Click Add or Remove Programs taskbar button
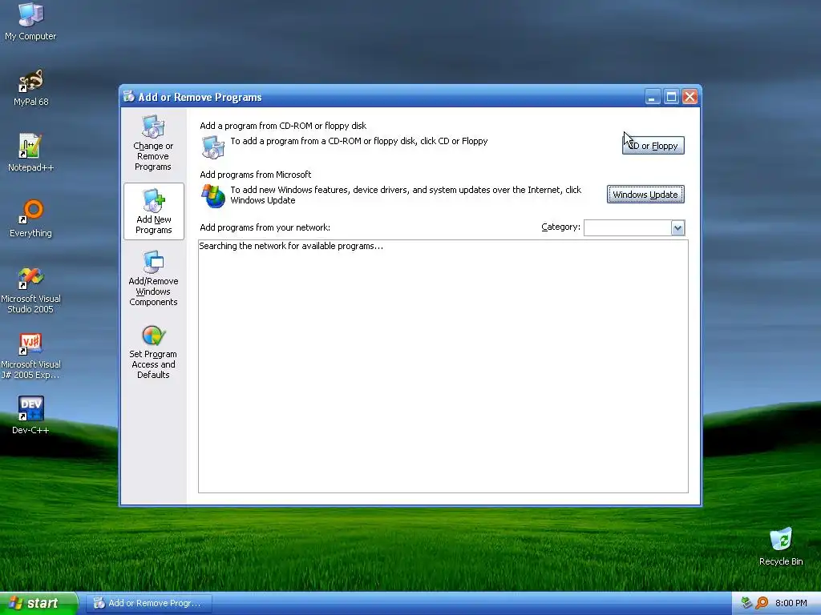 coord(148,603)
